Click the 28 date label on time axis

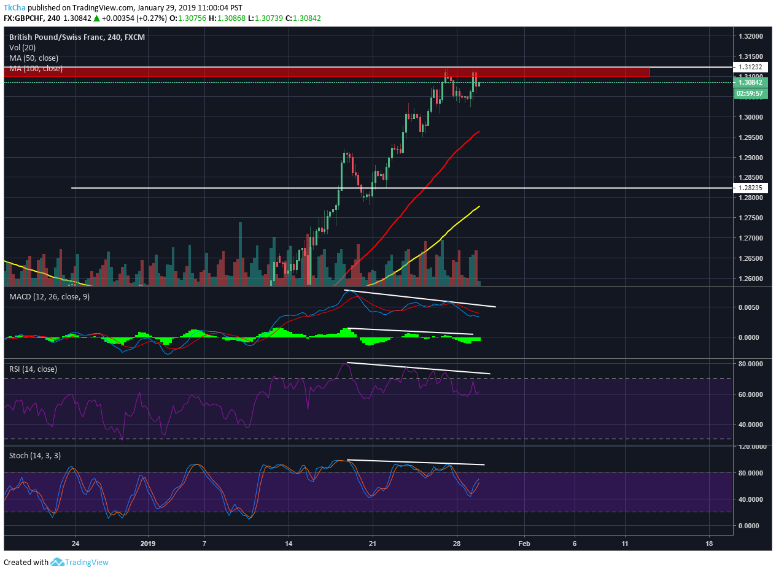pos(456,544)
